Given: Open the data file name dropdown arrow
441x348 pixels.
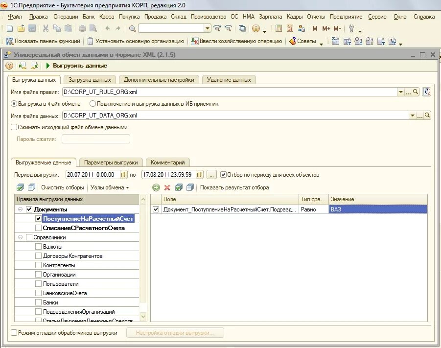Looking at the screenshot, I should 413,116.
